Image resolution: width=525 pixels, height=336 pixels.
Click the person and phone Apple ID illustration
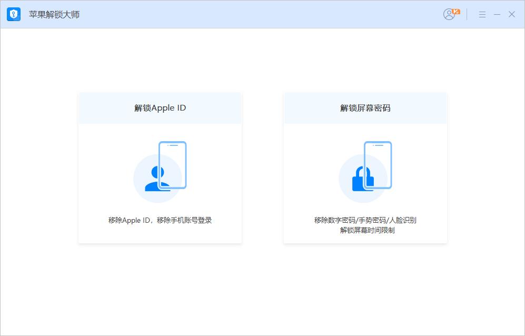pos(160,172)
